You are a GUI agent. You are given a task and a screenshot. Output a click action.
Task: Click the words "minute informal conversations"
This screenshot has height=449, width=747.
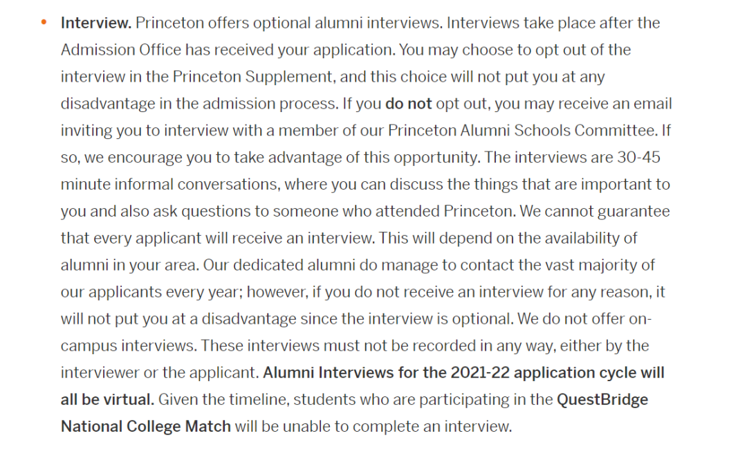(x=169, y=185)
